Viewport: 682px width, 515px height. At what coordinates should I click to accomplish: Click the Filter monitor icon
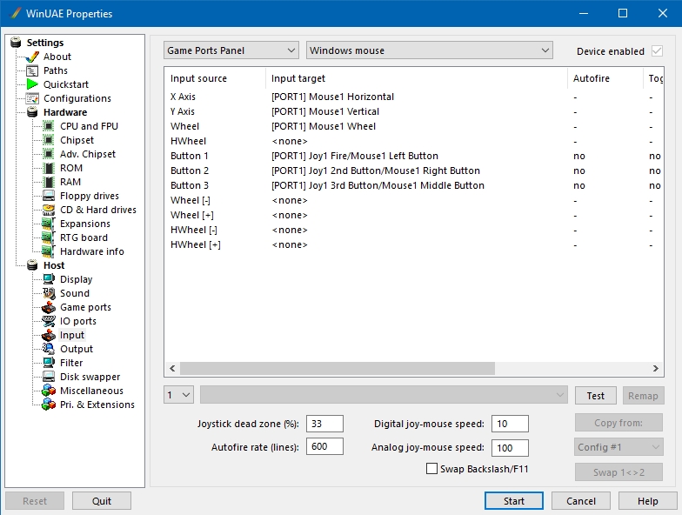click(x=49, y=364)
